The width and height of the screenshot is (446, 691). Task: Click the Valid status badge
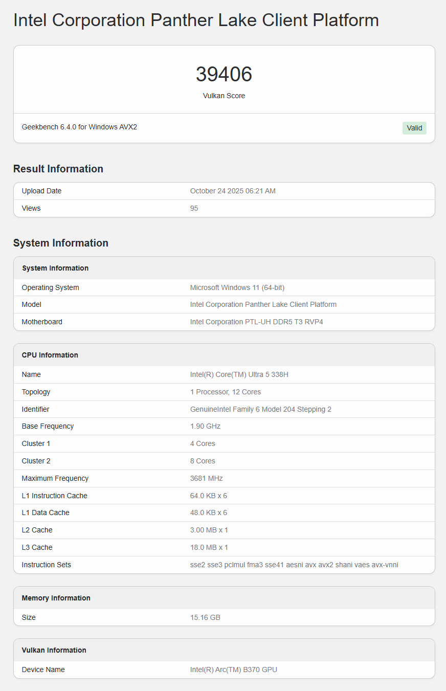pyautogui.click(x=414, y=128)
